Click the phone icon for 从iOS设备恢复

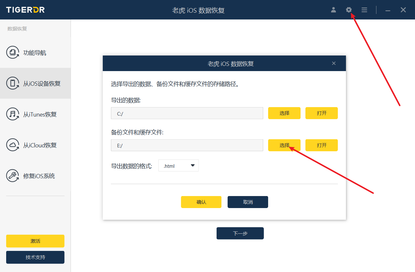[13, 83]
